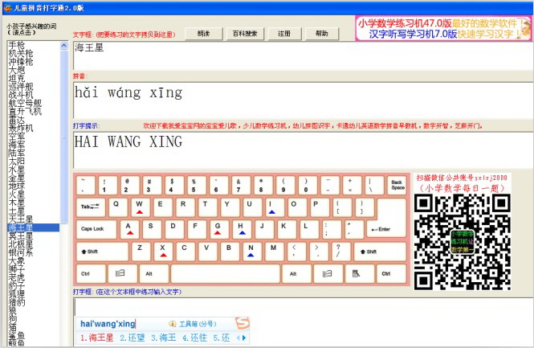Click the 朗读 read-aloud button
Image resolution: width=534 pixels, height=348 pixels.
pos(204,34)
